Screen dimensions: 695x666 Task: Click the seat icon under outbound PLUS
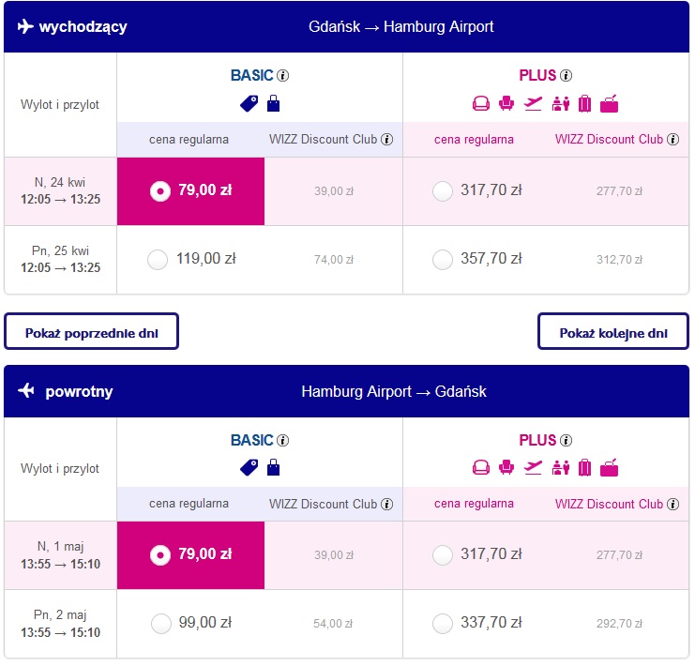tap(481, 104)
